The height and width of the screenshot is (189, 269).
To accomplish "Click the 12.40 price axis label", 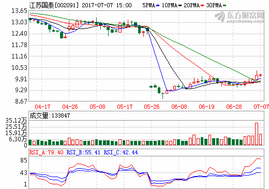I will (19, 34).
